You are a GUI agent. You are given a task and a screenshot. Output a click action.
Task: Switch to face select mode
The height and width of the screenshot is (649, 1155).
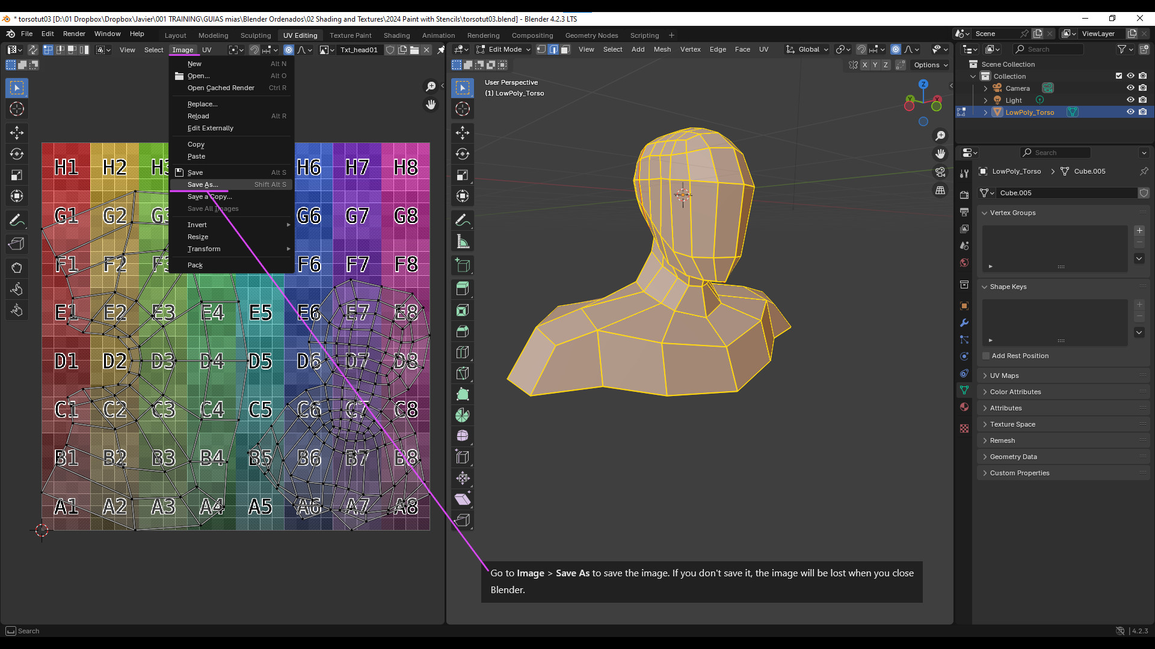(565, 49)
